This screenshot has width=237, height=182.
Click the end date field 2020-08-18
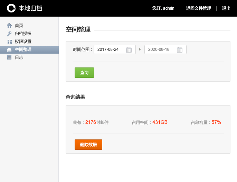coord(160,49)
